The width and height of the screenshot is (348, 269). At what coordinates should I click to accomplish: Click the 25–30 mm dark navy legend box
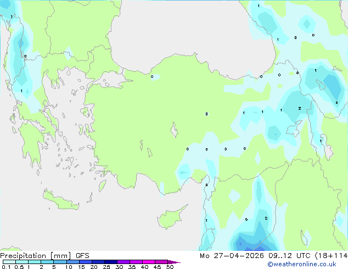click(x=111, y=262)
